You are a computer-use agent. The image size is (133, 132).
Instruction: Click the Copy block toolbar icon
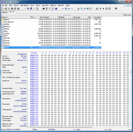point(28,9)
